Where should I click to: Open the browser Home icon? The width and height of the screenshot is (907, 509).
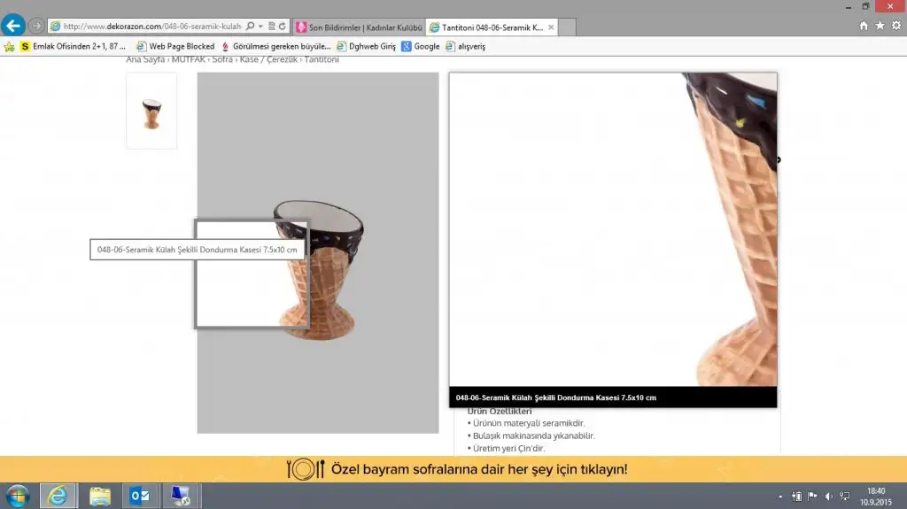click(864, 26)
